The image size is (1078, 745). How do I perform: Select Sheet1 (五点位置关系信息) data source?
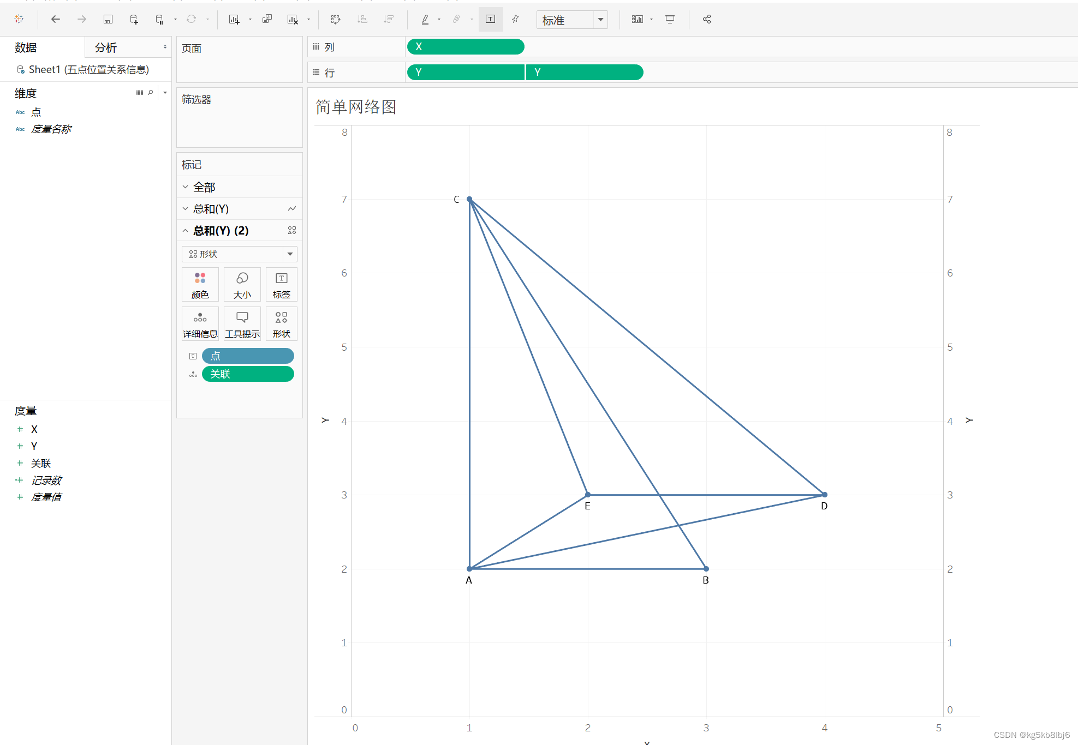pos(89,69)
